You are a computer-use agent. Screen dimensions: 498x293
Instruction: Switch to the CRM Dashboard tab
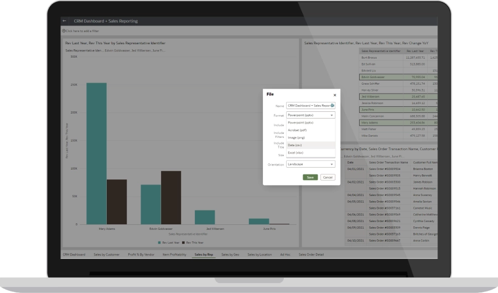[x=74, y=255]
